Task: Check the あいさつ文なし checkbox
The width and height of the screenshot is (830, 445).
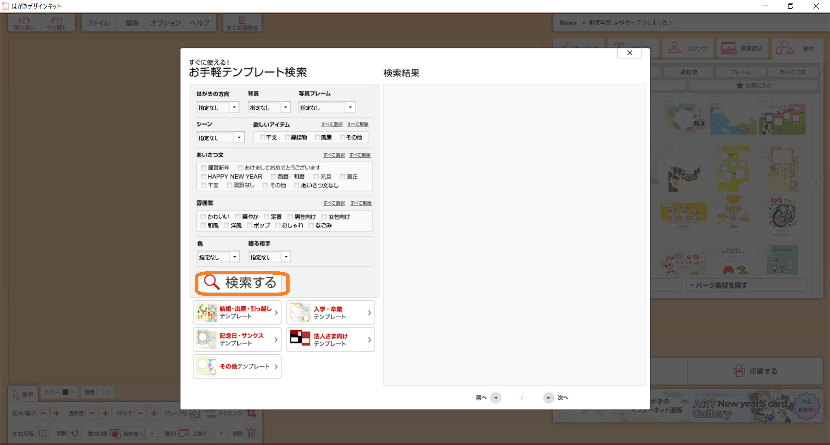Action: 297,185
